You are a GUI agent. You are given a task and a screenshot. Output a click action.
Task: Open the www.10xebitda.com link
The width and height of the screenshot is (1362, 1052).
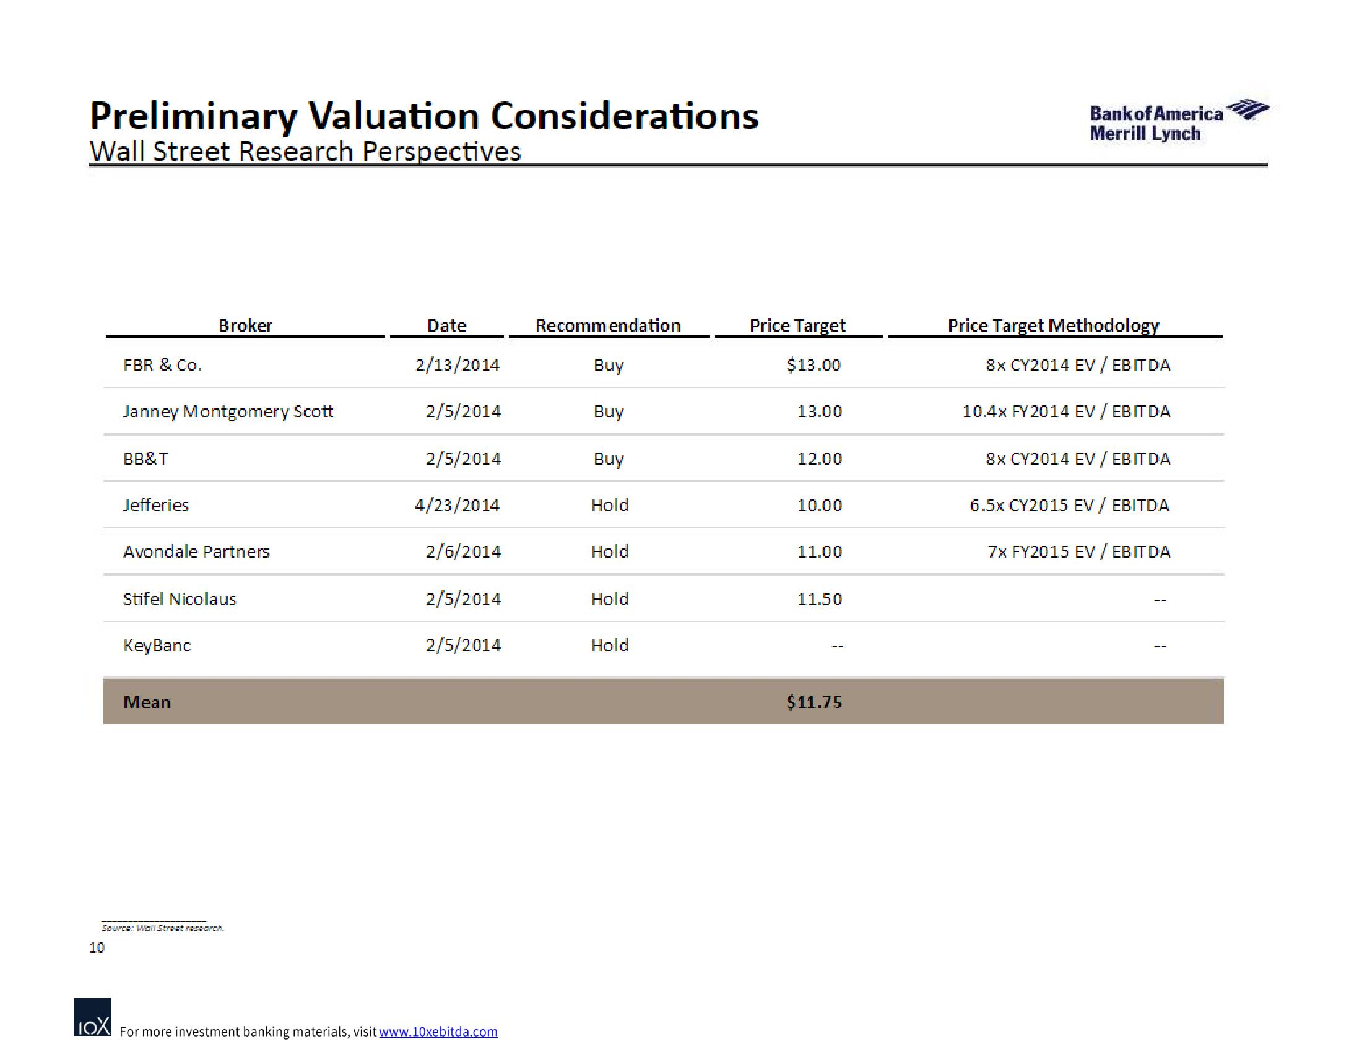[438, 1032]
